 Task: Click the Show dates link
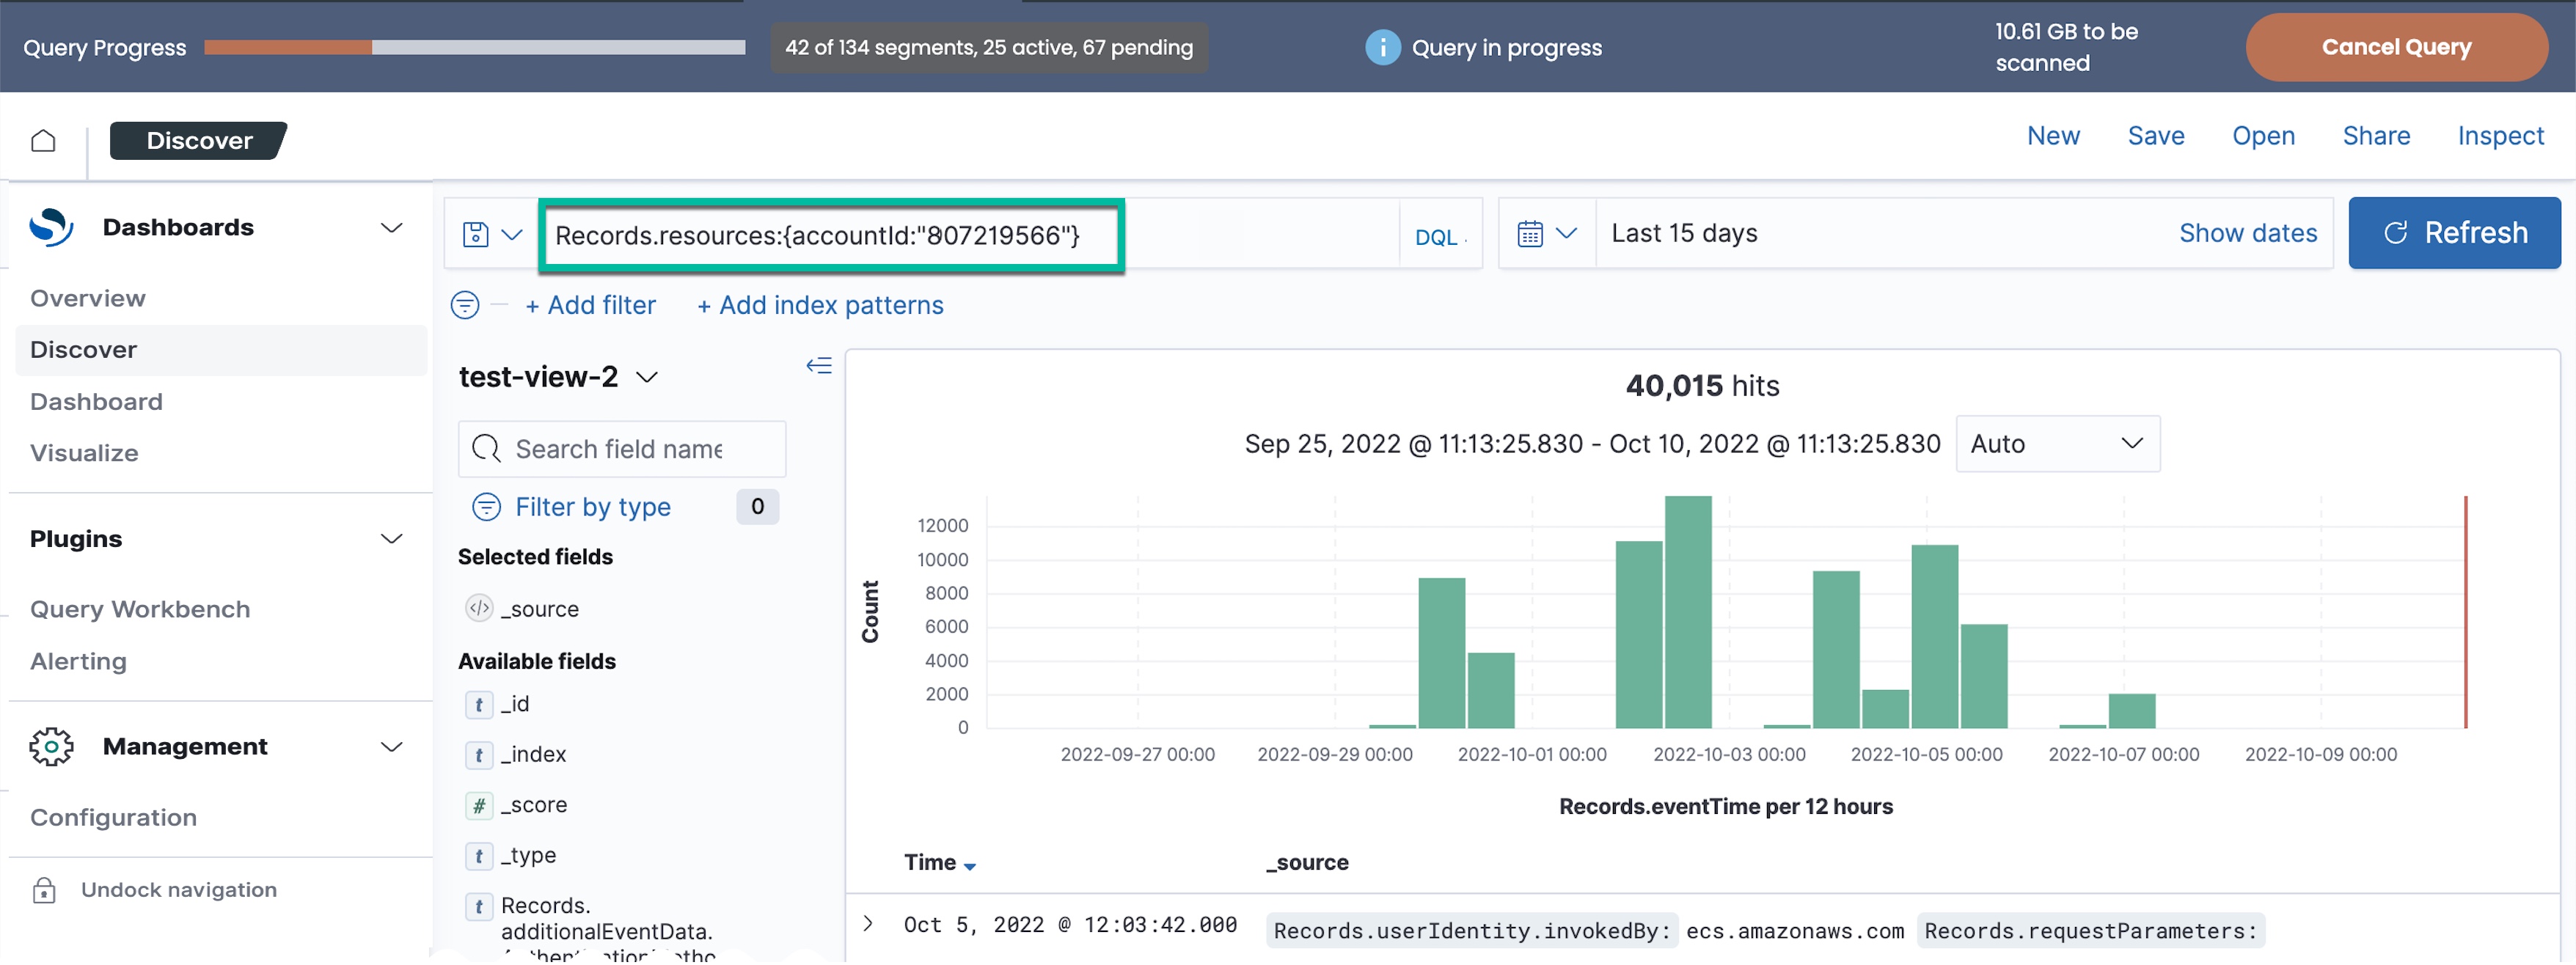(x=2247, y=233)
